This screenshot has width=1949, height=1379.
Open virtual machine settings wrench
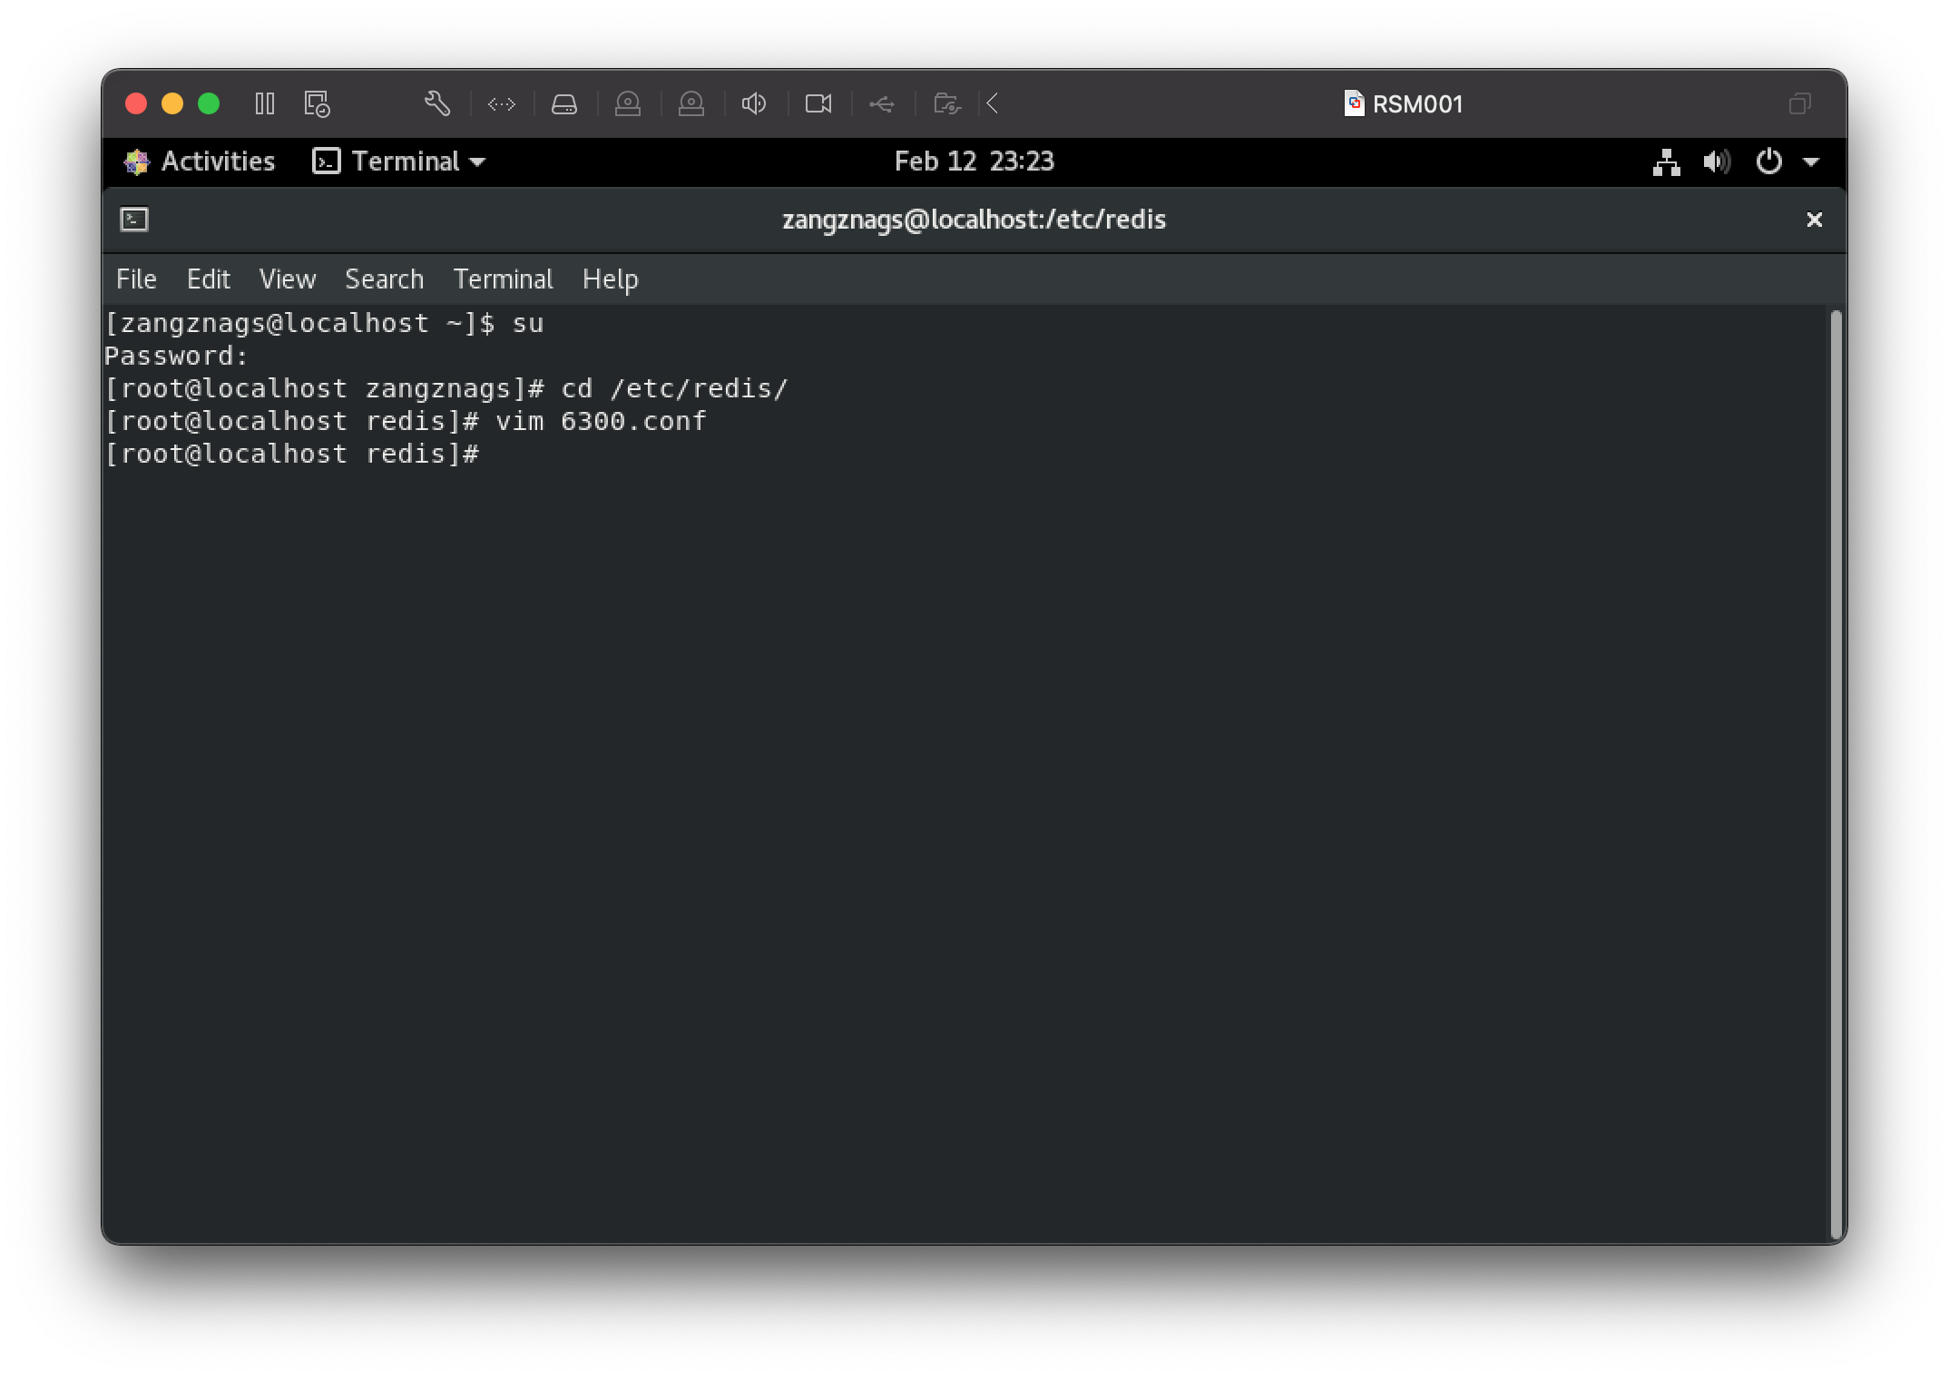[437, 104]
